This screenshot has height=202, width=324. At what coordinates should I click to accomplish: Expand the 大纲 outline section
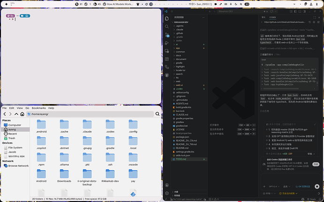[x=189, y=192]
